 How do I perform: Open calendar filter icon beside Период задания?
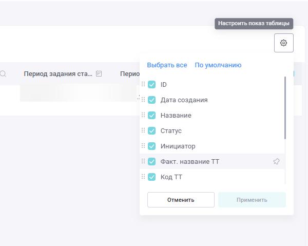(x=99, y=73)
